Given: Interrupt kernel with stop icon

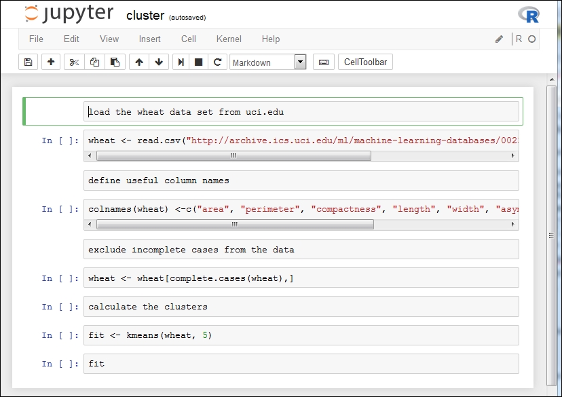Looking at the screenshot, I should click(x=199, y=62).
